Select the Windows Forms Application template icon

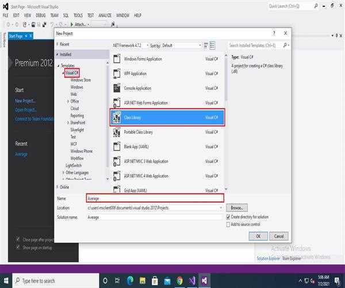117,59
